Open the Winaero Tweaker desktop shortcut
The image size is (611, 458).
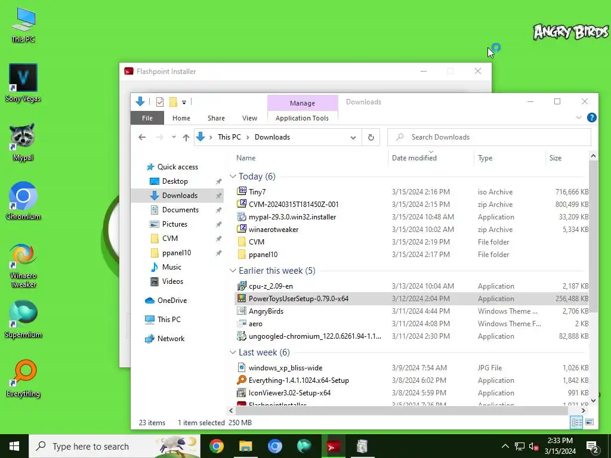point(23,265)
